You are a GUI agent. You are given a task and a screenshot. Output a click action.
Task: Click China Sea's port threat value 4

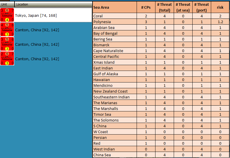pos(202,155)
